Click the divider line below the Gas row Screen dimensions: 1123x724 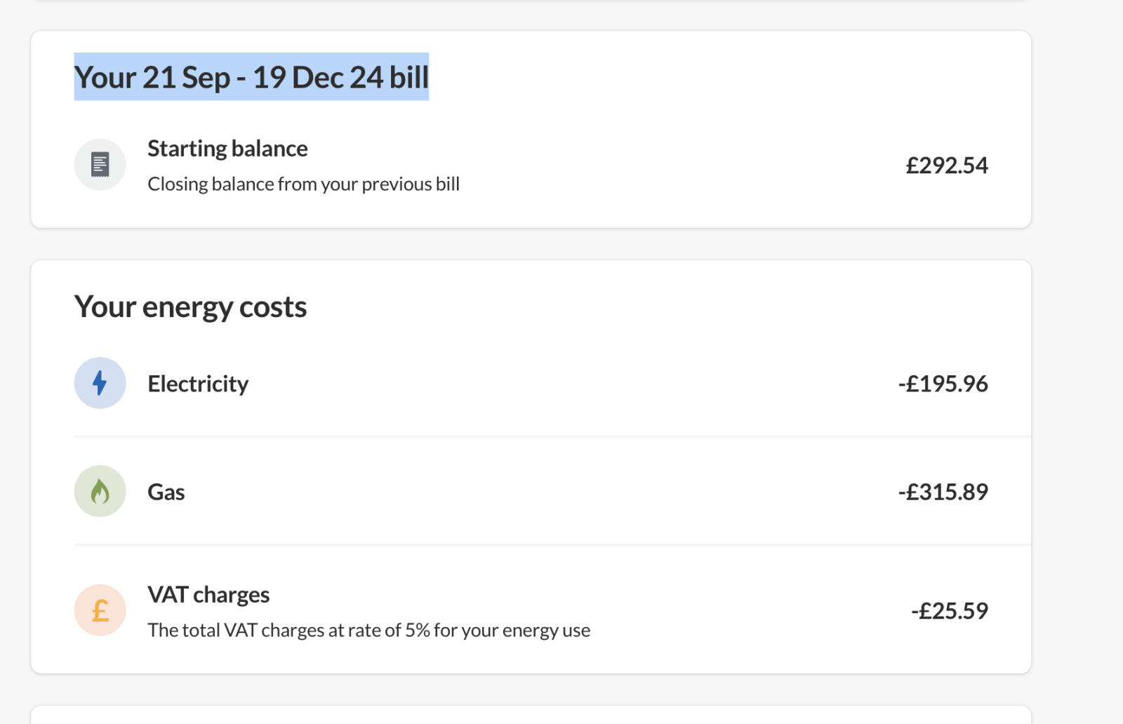coord(552,544)
